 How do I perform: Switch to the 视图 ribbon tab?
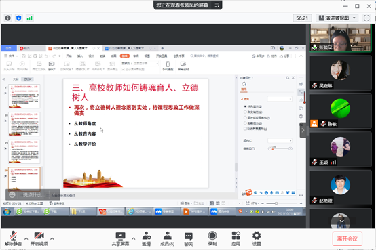click(x=147, y=56)
